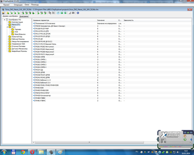Viewport: 194px width, 155px height.
Task: Click the binoculars search icon in toolbar
Action: (73, 13)
